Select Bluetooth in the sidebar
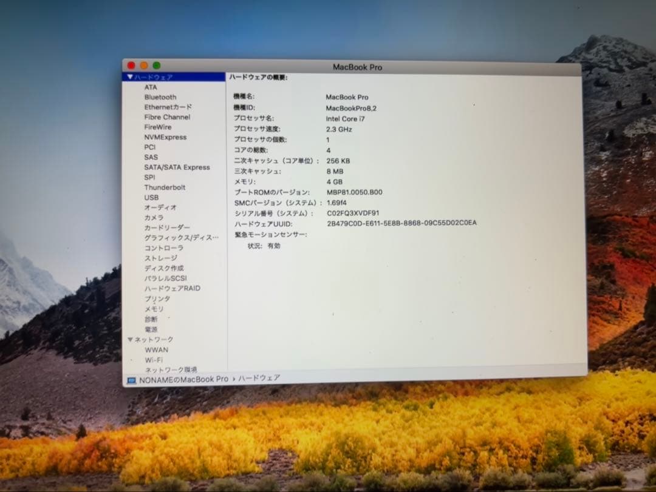This screenshot has width=656, height=492. click(160, 97)
